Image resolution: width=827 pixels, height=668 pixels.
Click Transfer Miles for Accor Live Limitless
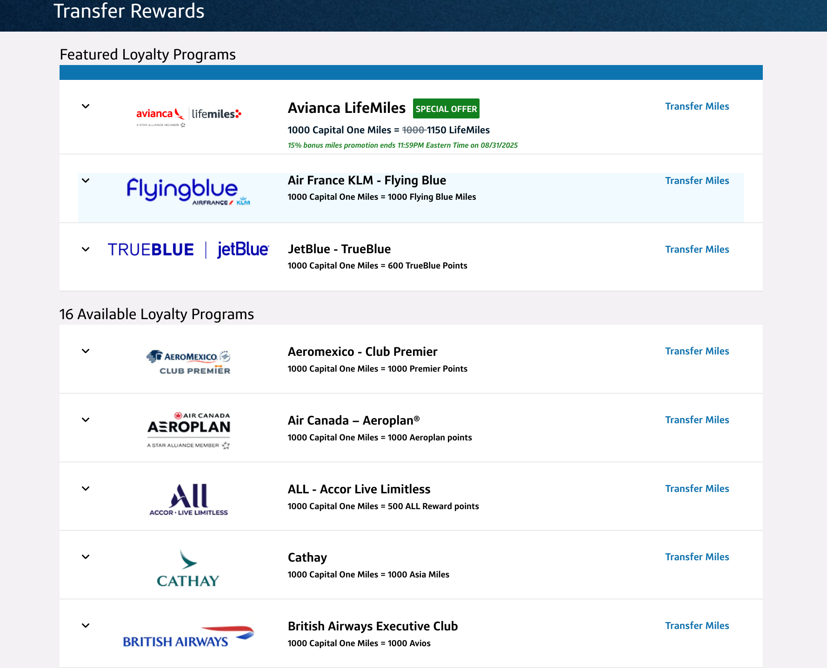point(697,488)
